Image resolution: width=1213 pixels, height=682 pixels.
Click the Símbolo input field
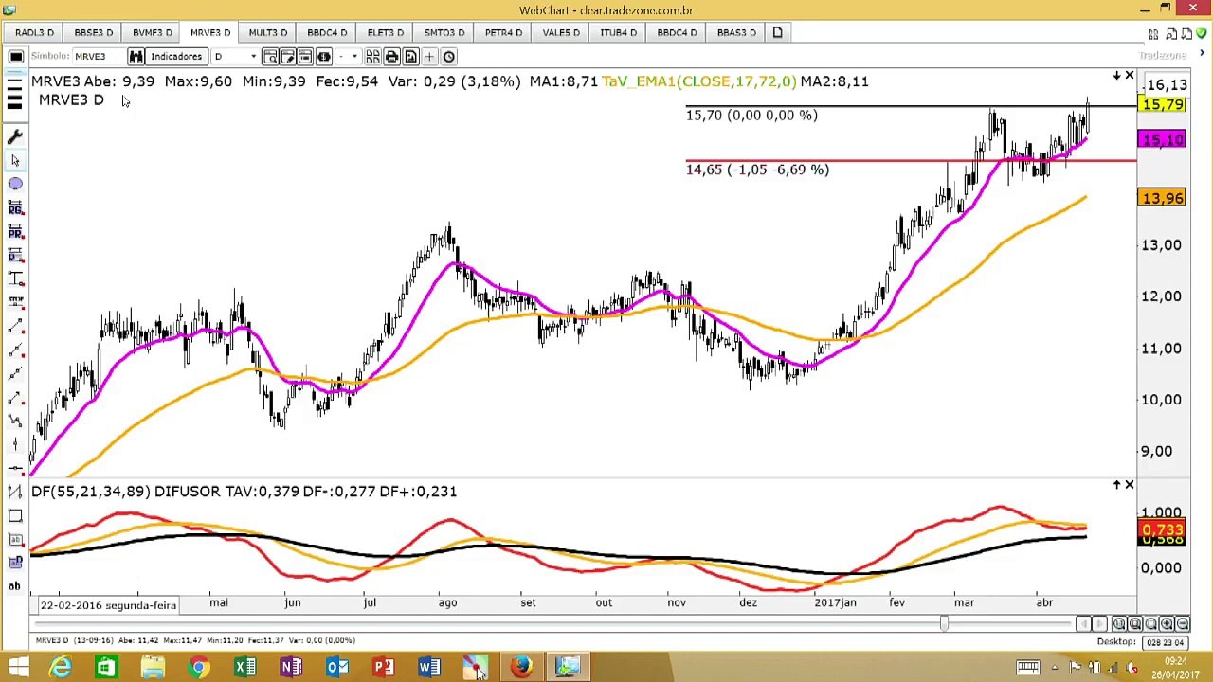click(x=98, y=57)
